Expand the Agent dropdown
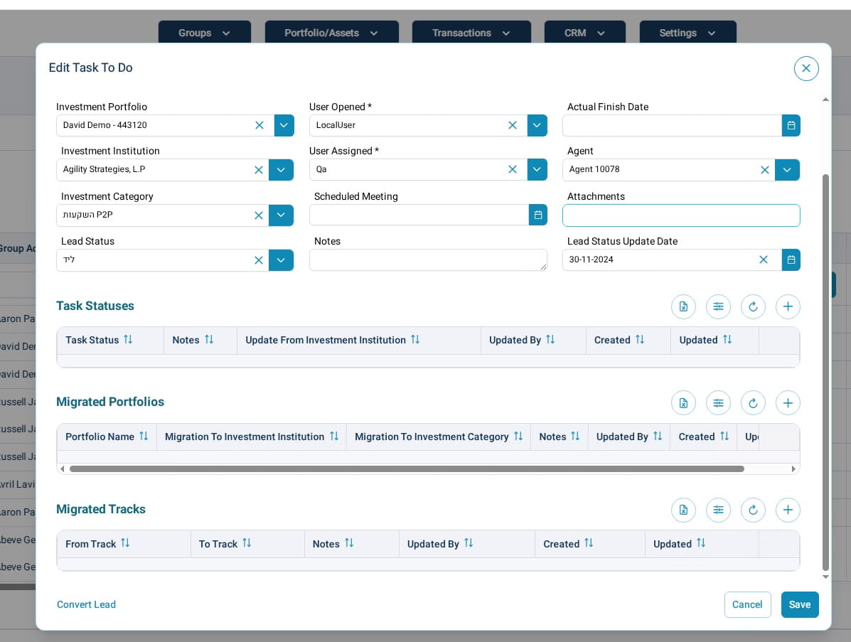851x642 pixels. pos(787,170)
